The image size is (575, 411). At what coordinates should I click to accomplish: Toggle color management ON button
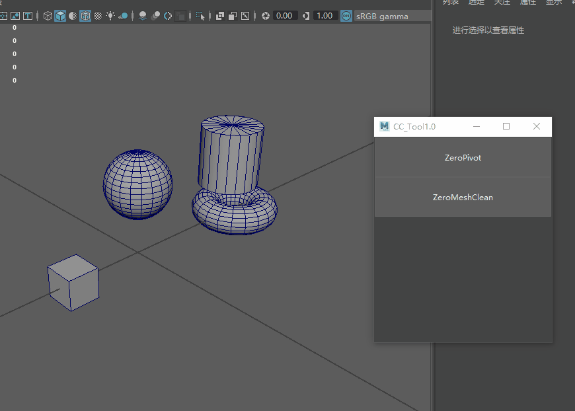click(346, 16)
